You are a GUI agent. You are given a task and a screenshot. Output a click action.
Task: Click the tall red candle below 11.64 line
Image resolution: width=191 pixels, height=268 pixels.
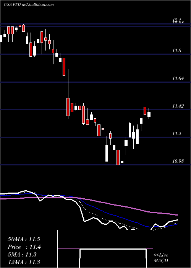(68, 107)
